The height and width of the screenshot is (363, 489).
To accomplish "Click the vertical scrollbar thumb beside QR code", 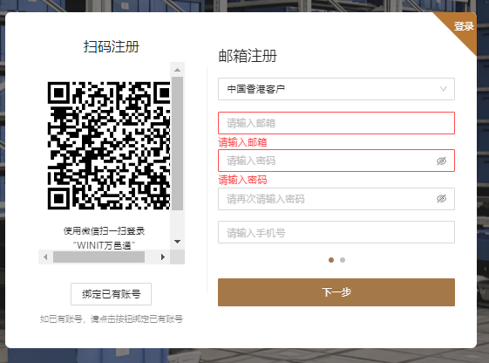I will 178,144.
